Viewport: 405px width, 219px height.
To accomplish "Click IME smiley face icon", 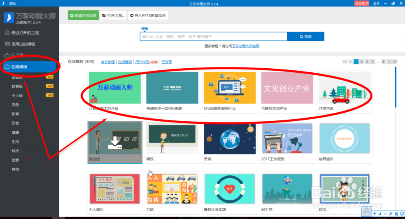I will click(x=402, y=214).
